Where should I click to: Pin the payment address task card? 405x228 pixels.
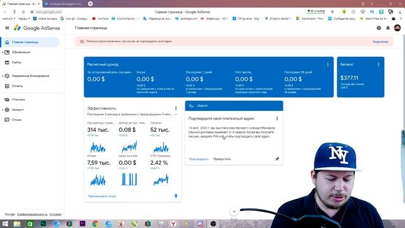pyautogui.click(x=277, y=159)
